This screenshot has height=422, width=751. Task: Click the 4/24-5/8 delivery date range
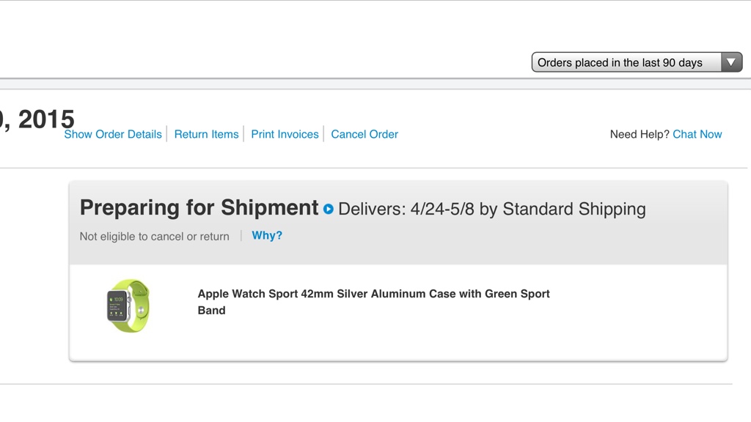coord(443,209)
